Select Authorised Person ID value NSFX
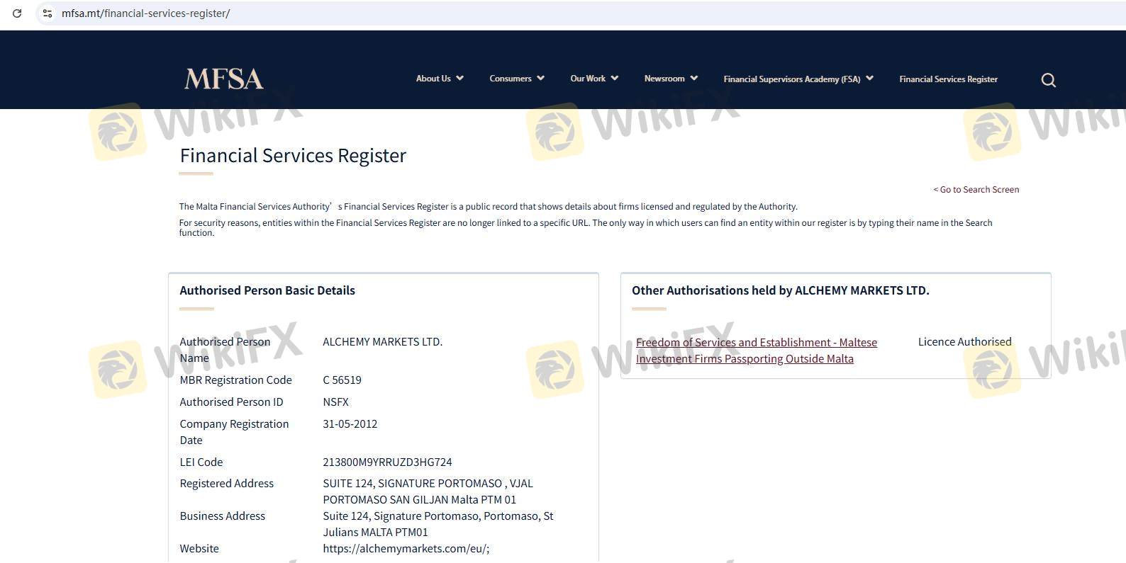The height and width of the screenshot is (563, 1126). (x=335, y=402)
